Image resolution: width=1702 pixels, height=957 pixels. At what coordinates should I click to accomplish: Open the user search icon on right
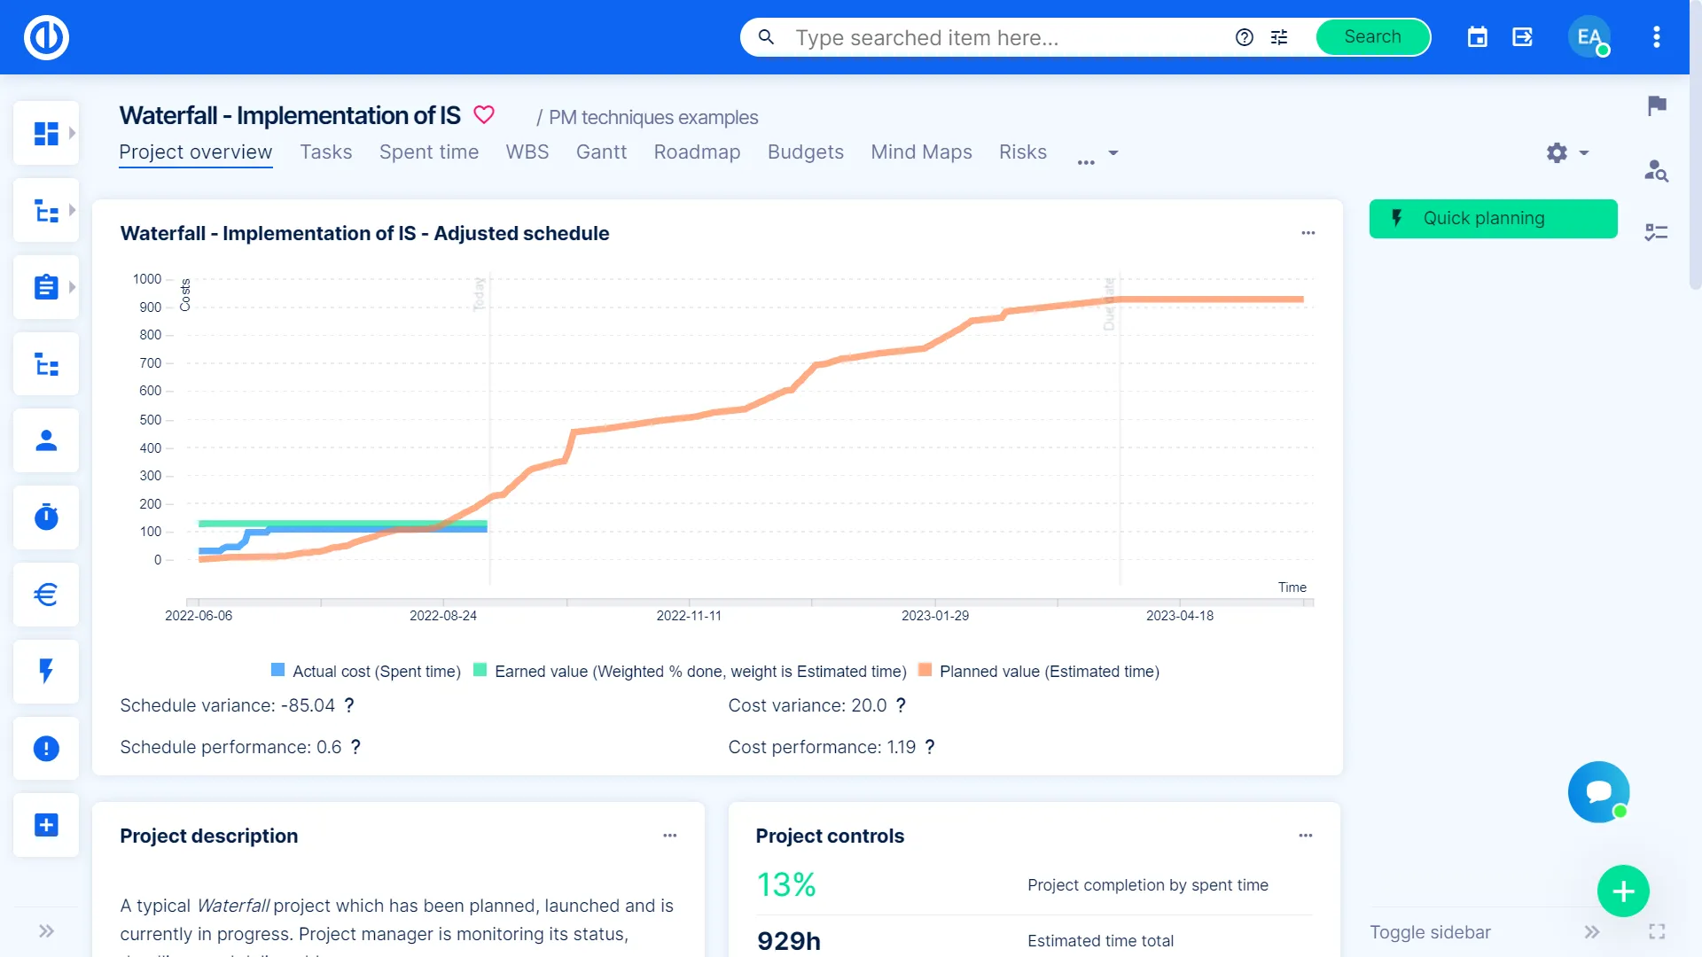[1656, 170]
